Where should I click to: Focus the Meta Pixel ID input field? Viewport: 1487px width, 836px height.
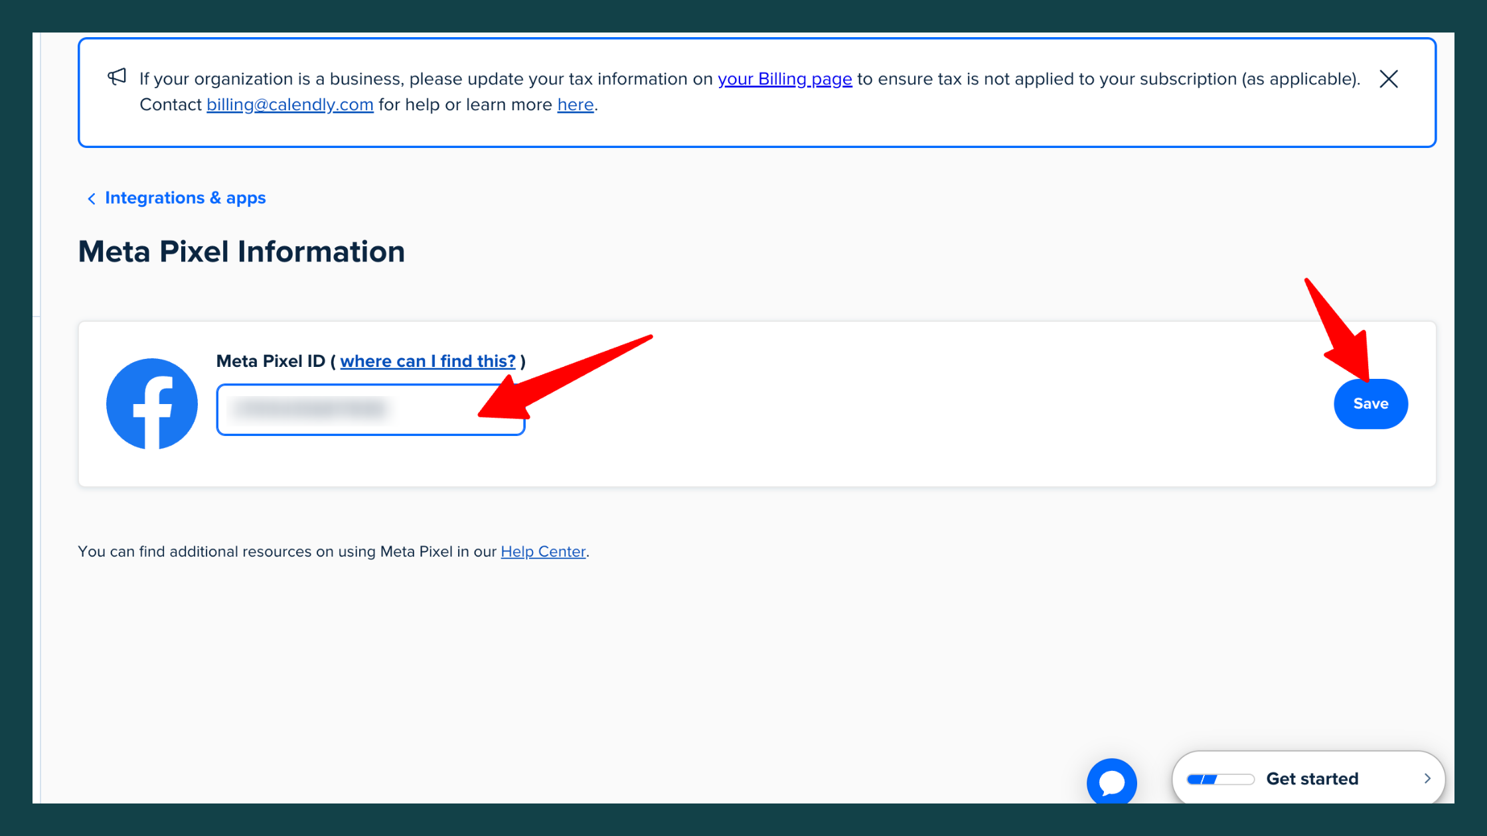click(x=370, y=409)
